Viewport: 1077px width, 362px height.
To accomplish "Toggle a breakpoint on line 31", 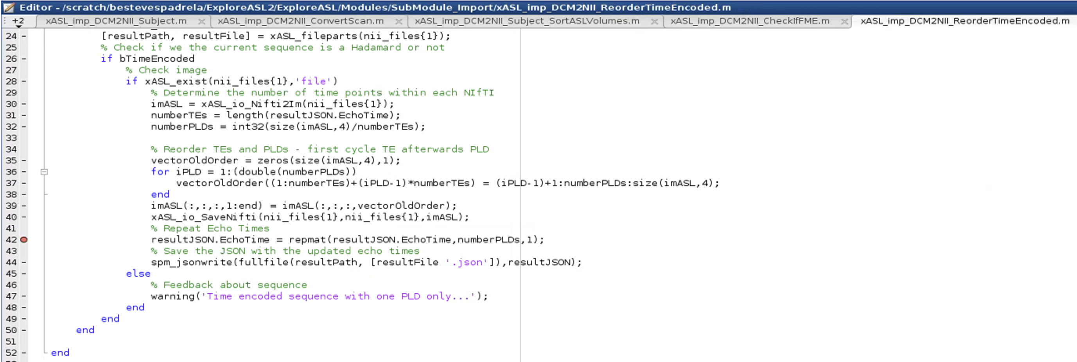I will 24,115.
